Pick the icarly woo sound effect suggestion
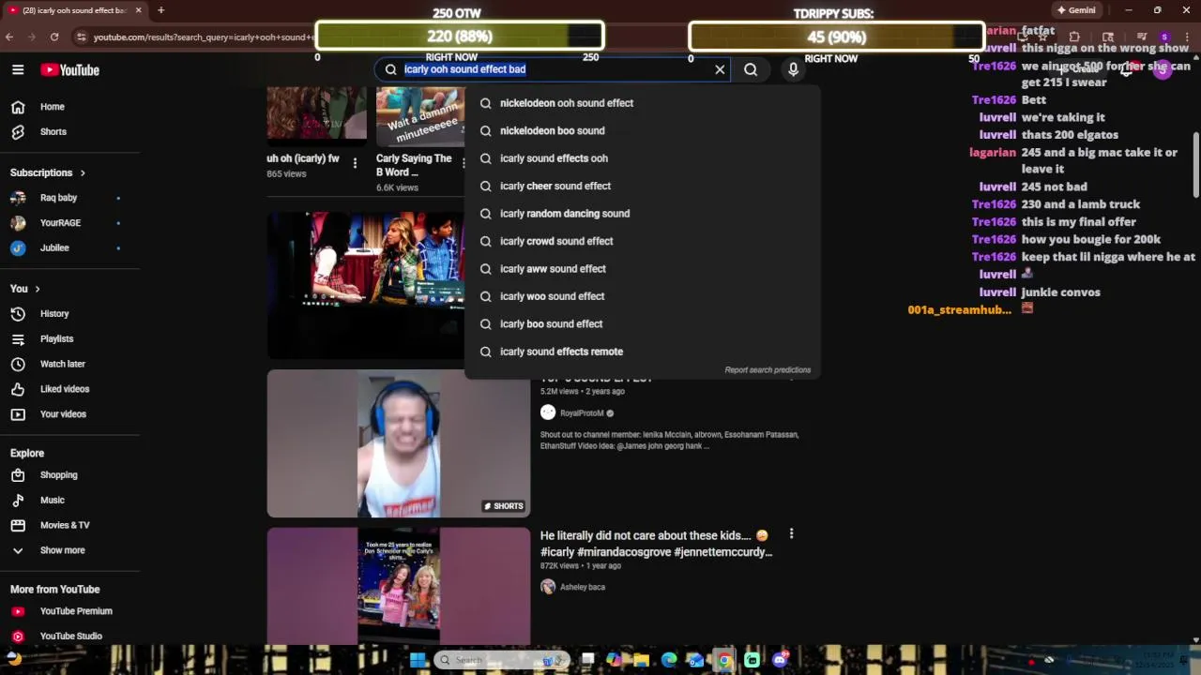Viewport: 1201px width, 675px height. [642, 296]
